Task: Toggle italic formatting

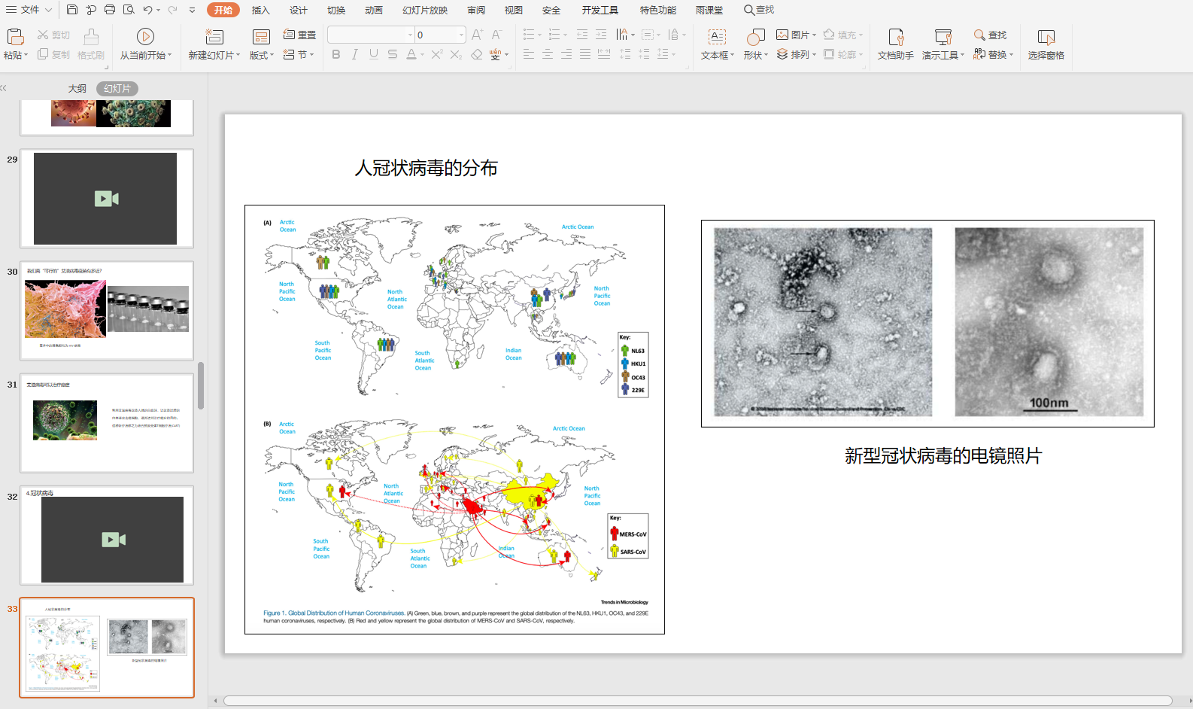Action: coord(354,54)
